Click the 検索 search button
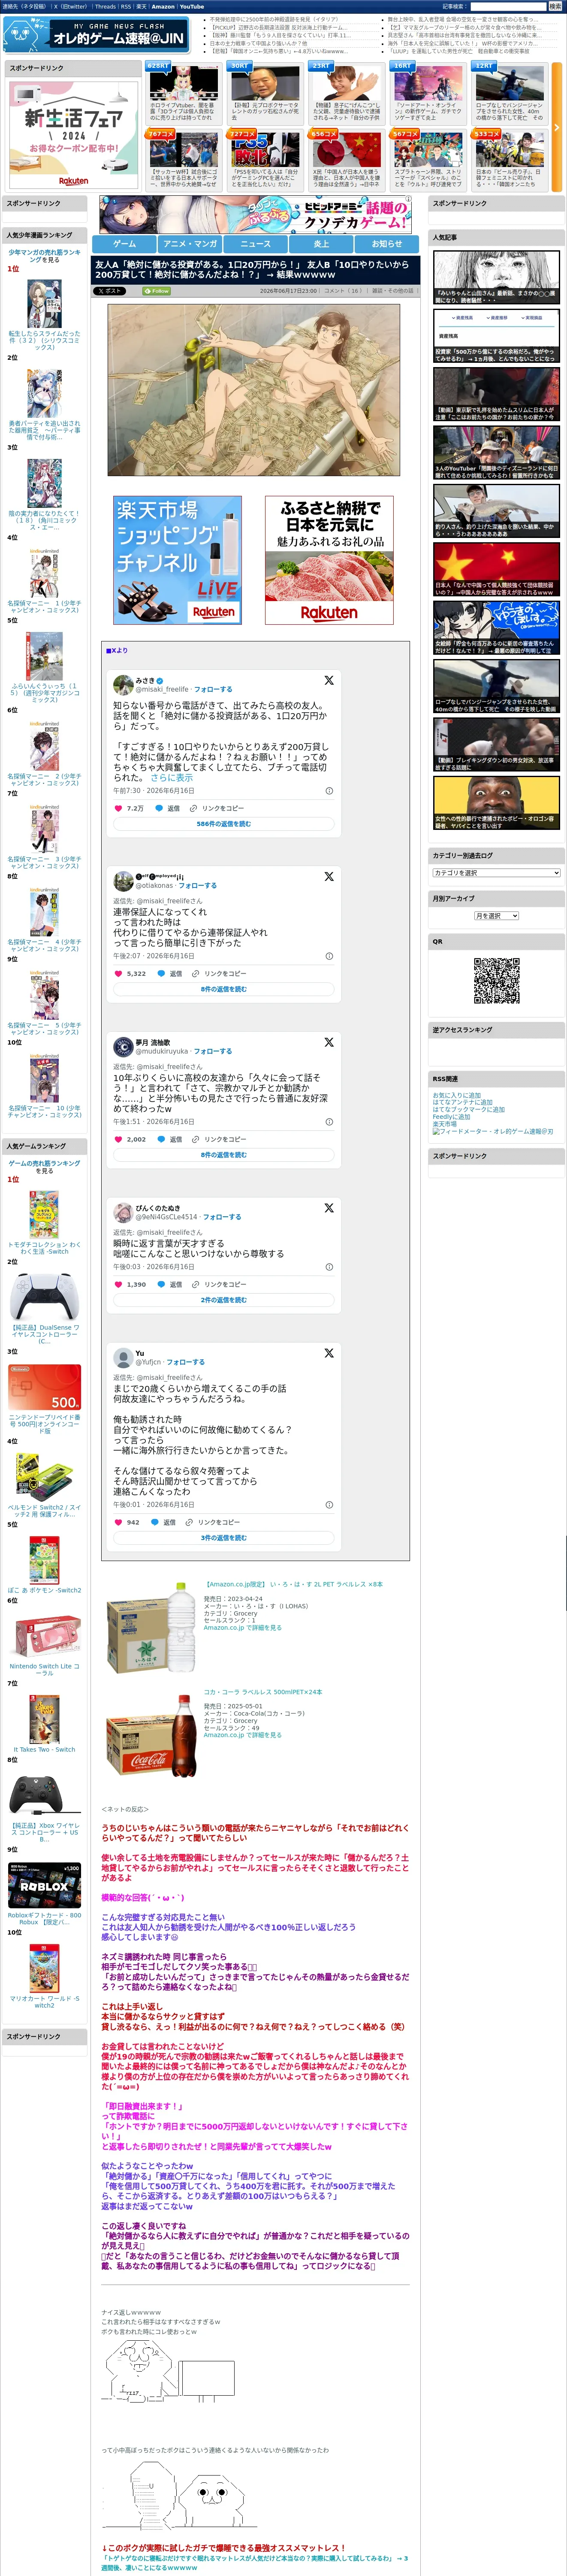This screenshot has height=2576, width=567. tap(555, 6)
